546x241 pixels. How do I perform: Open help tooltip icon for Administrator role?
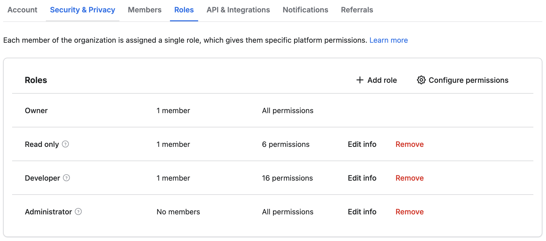(78, 212)
